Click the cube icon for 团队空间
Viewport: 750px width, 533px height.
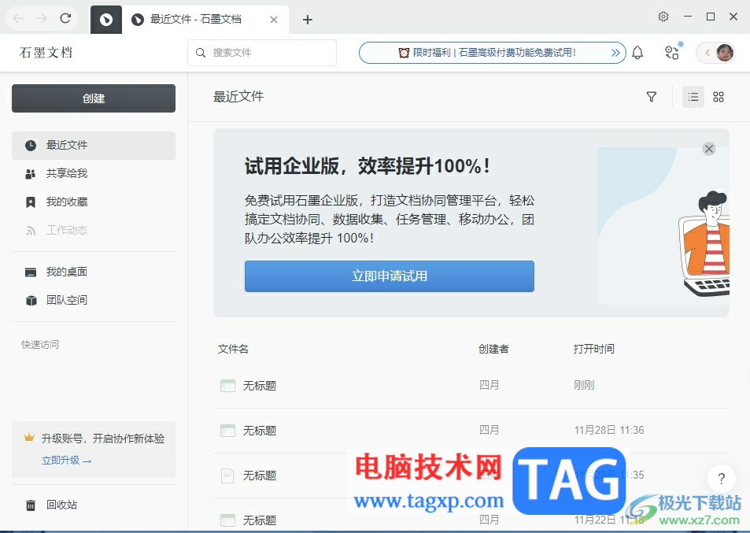click(x=31, y=301)
